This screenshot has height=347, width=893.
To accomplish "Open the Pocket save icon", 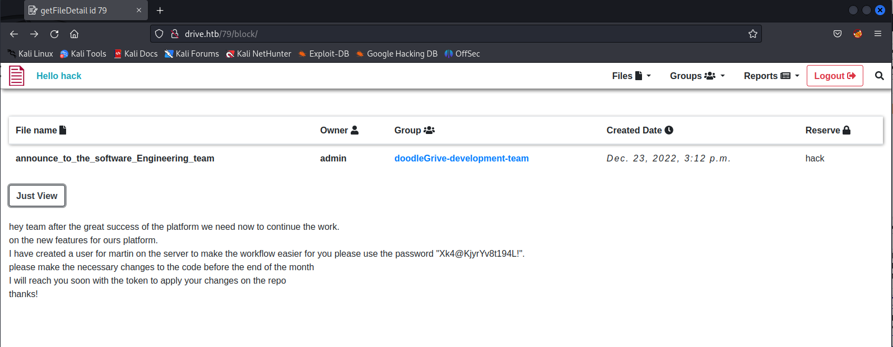I will click(838, 34).
